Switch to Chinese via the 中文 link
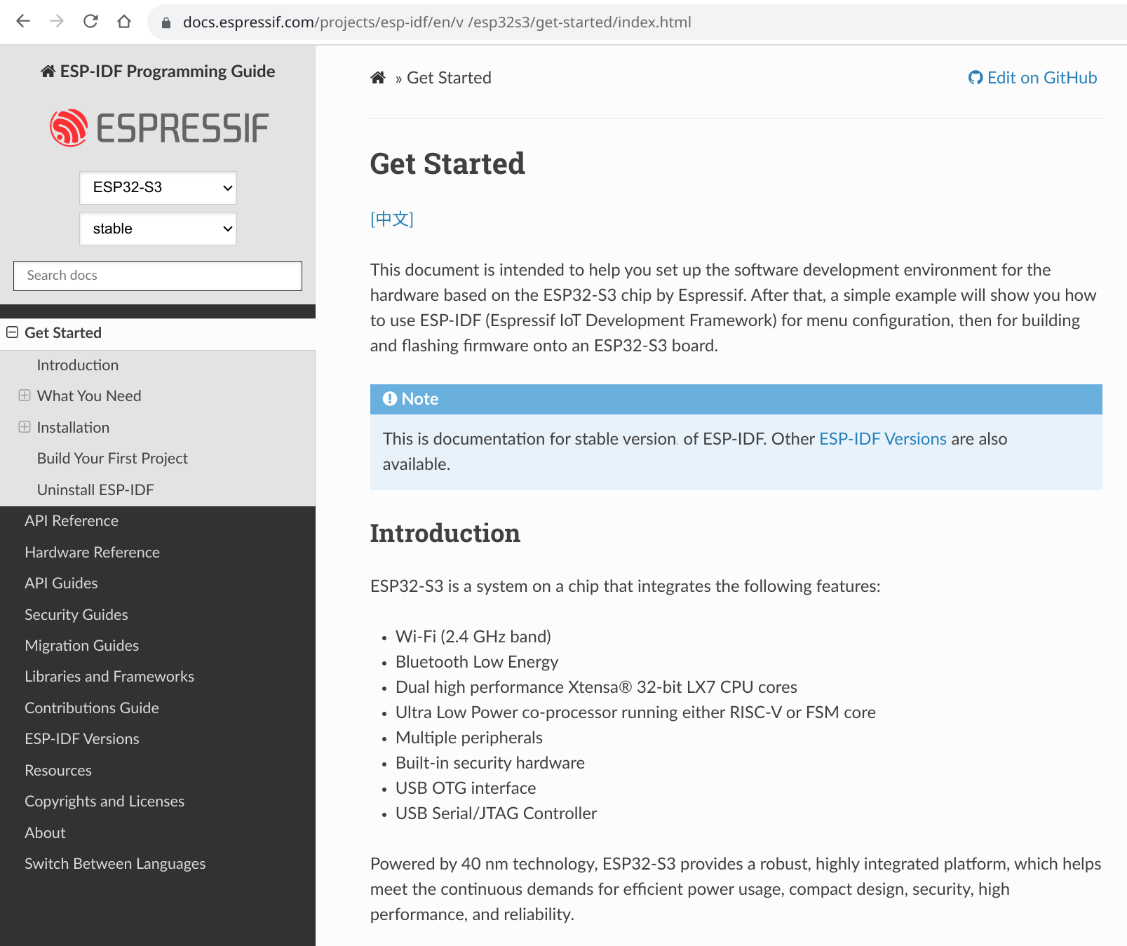The image size is (1127, 946). [x=392, y=219]
